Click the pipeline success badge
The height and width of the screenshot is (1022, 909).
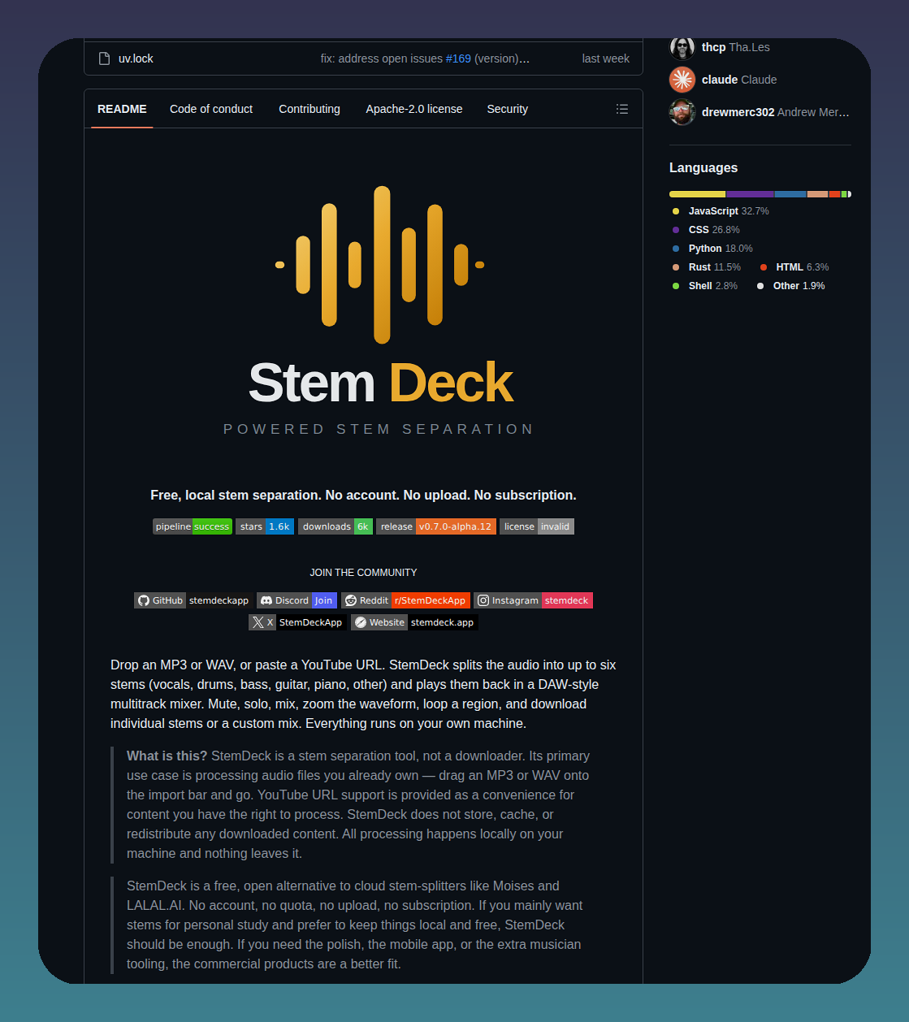(x=193, y=526)
